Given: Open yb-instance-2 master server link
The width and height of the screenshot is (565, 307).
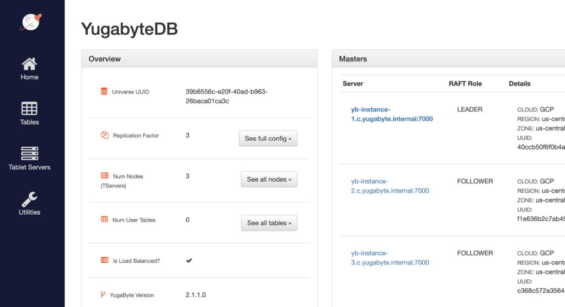Looking at the screenshot, I should click(390, 186).
